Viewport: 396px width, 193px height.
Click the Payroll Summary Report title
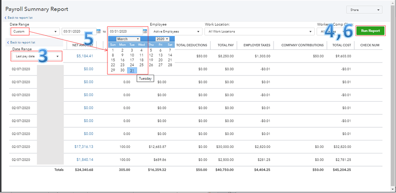[37, 9]
